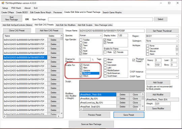Toggle Female under Enable for Frame
Viewport: 182px width, 129px height.
coord(115,52)
